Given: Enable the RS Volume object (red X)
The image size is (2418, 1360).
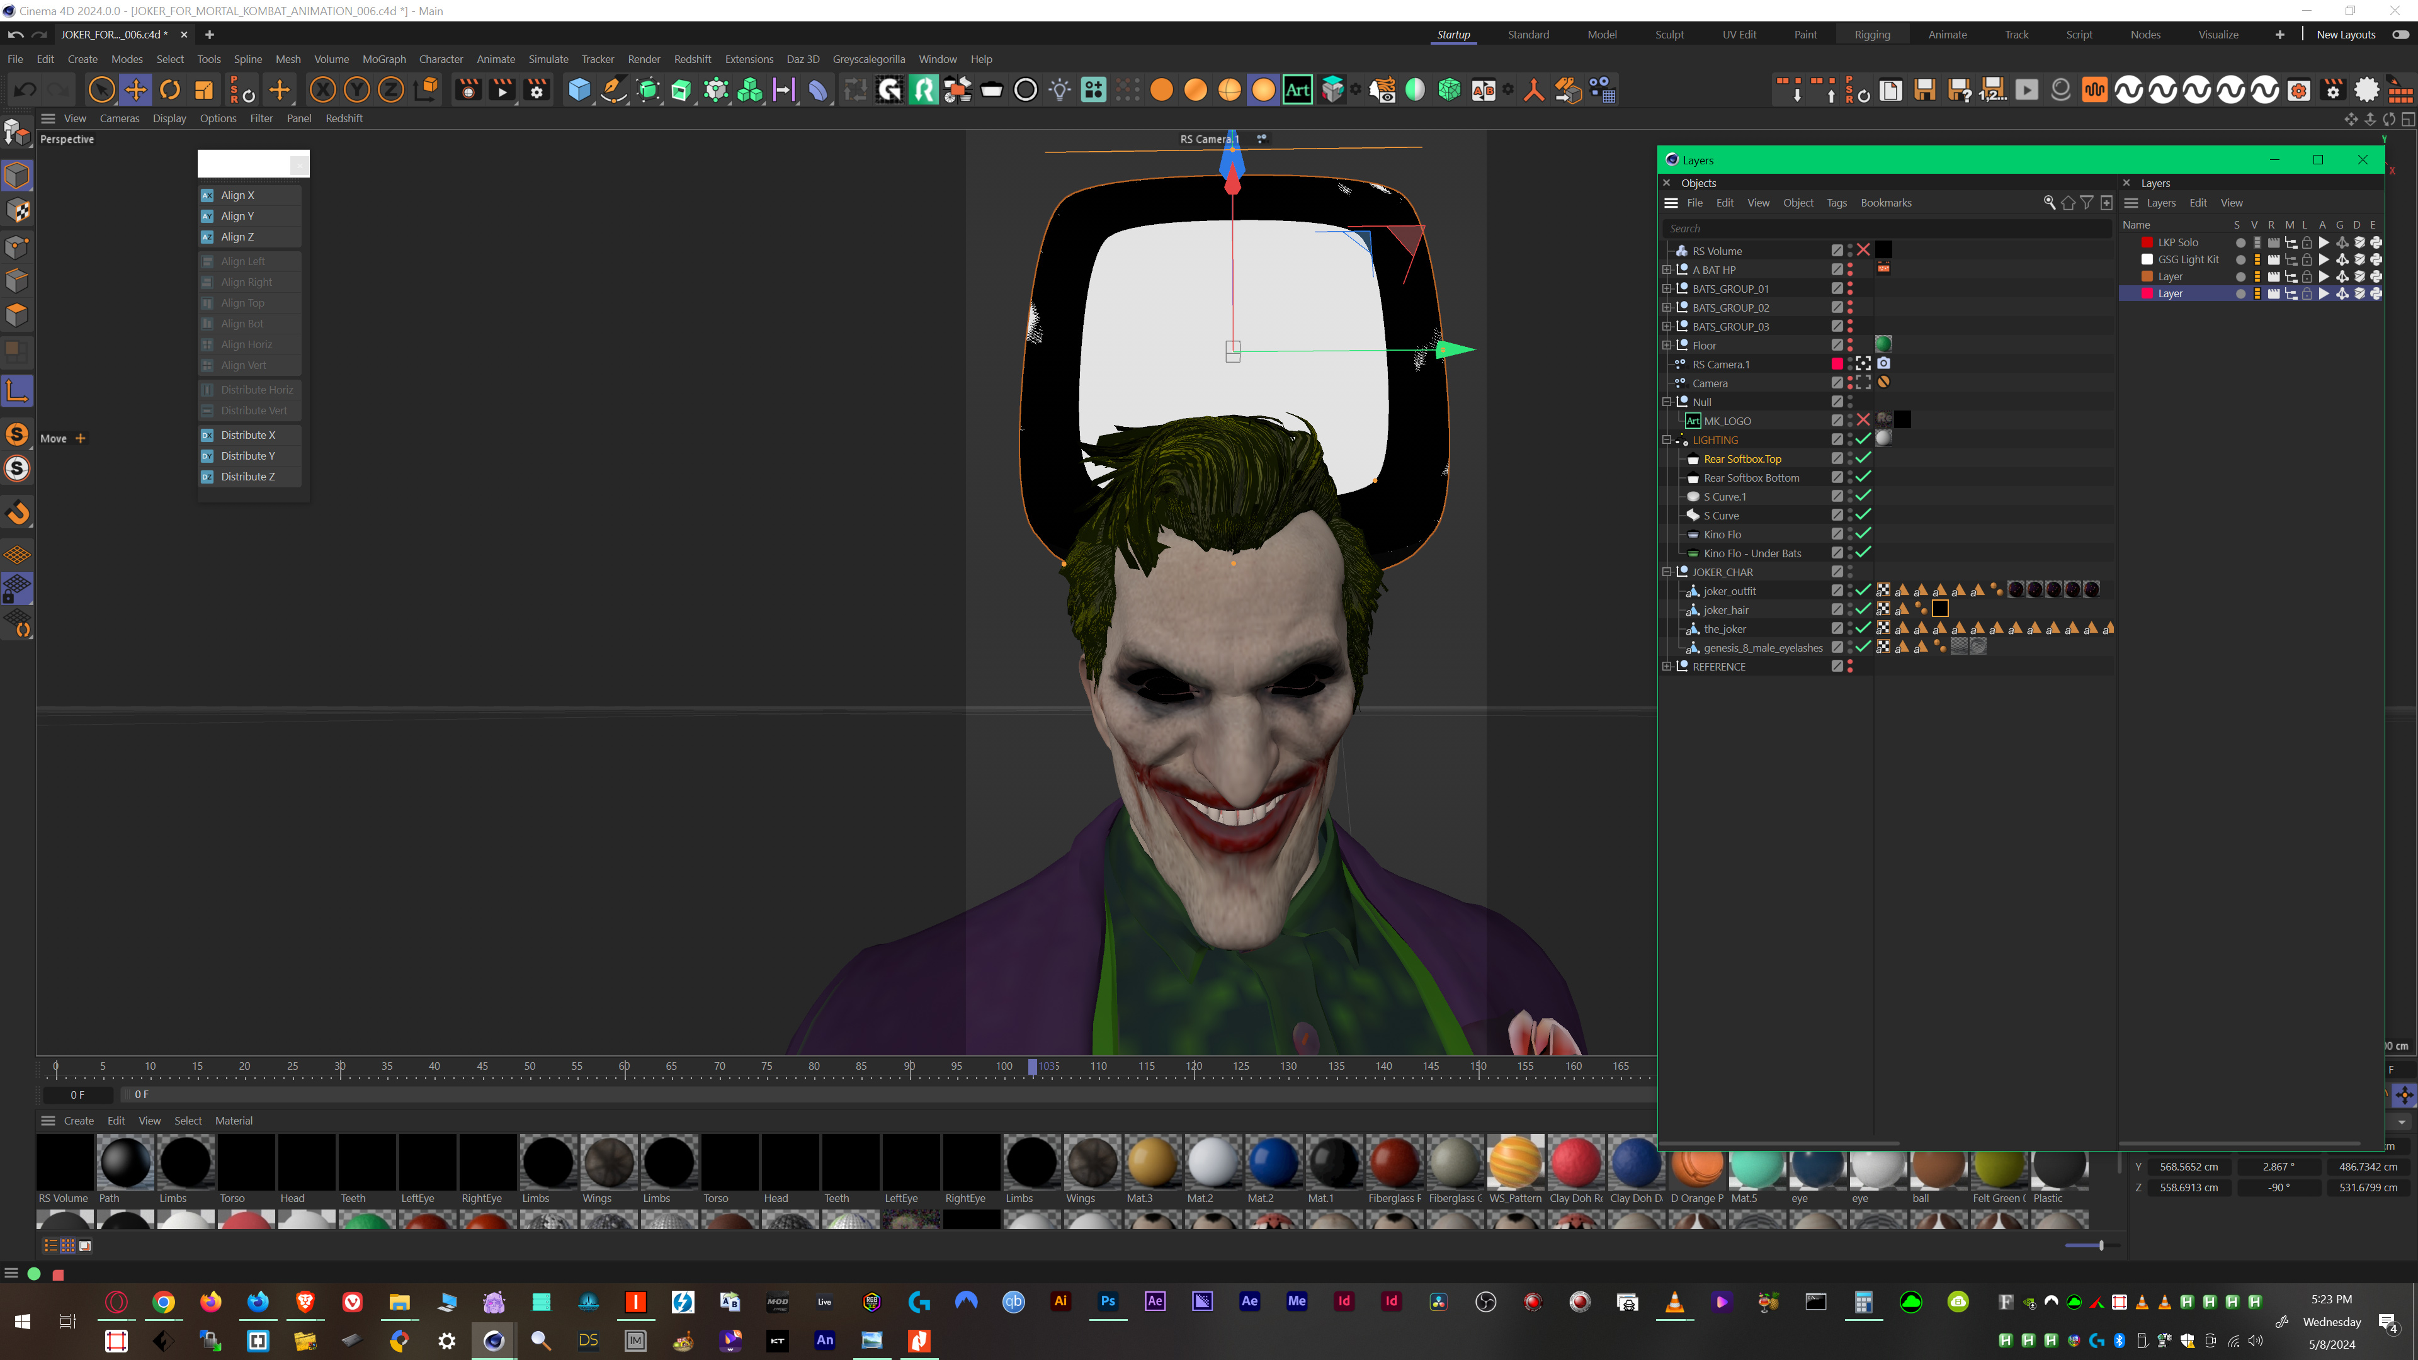Looking at the screenshot, I should pyautogui.click(x=1863, y=250).
